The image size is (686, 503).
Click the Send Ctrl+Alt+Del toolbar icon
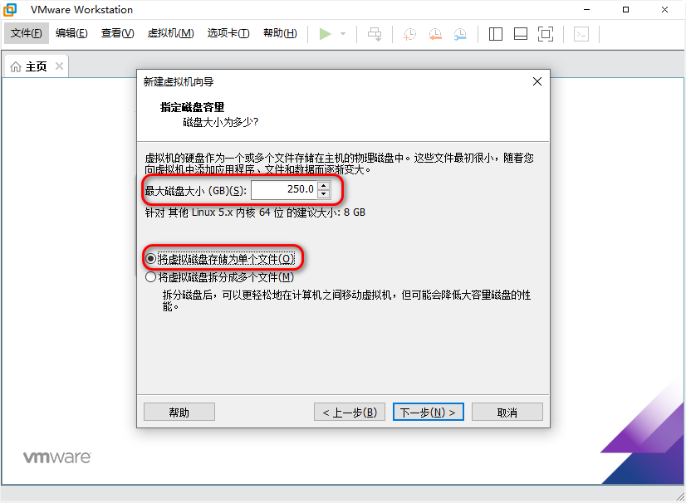click(x=375, y=34)
